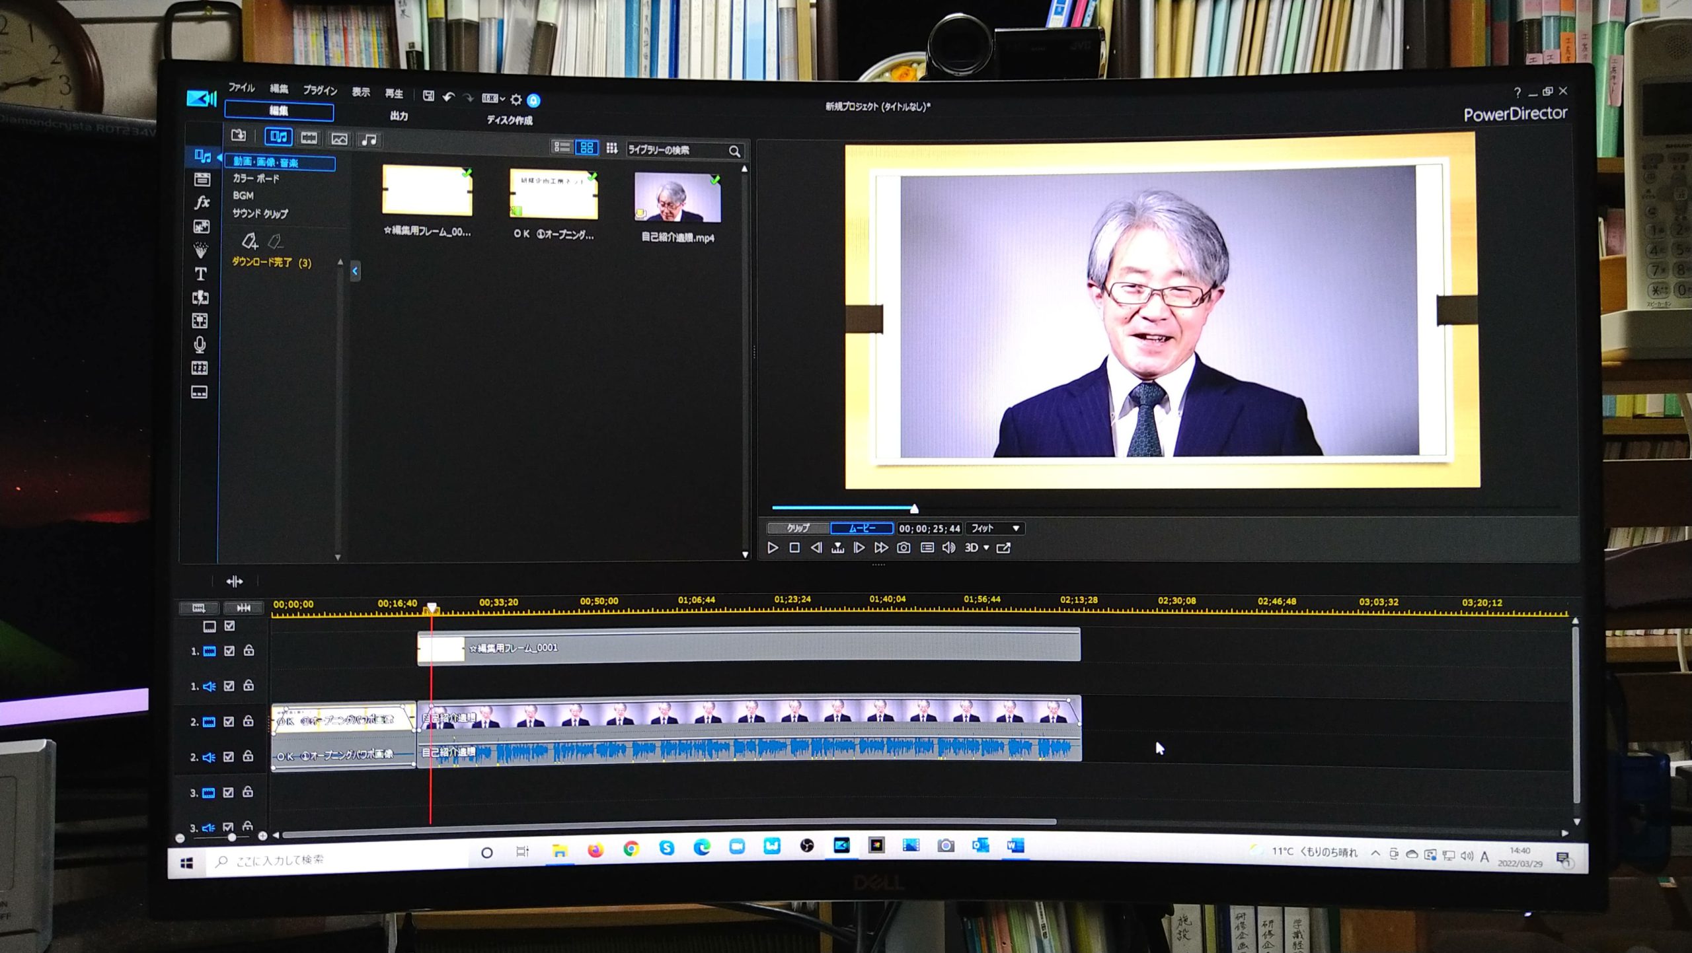
Task: Switch to the ディスク作成 tab
Action: tap(510, 120)
